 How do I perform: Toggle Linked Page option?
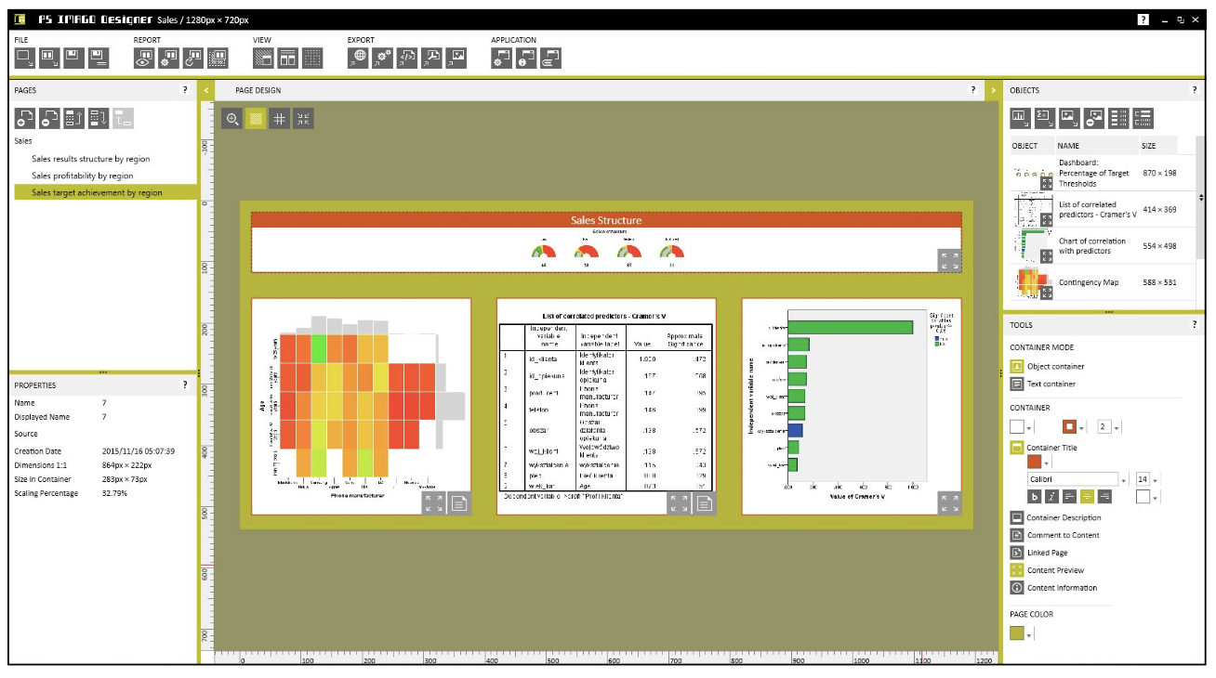(x=1017, y=553)
